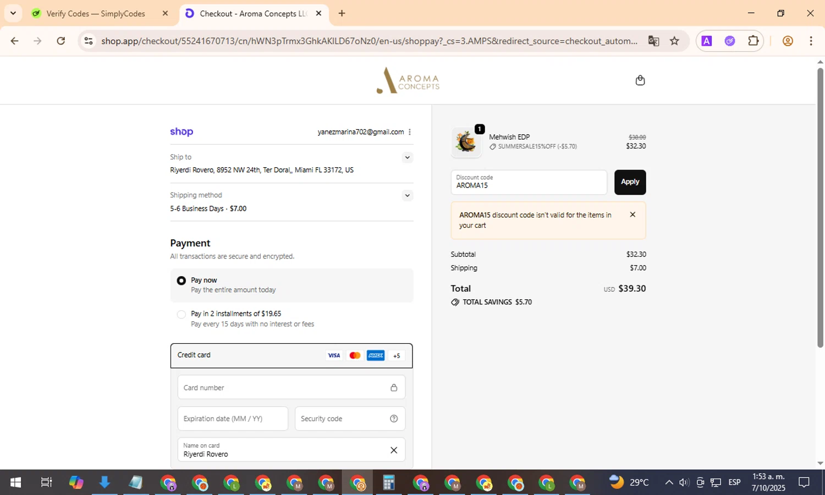Click the yanezmarina702@gmail.com email
This screenshot has height=495, width=825.
tap(361, 132)
